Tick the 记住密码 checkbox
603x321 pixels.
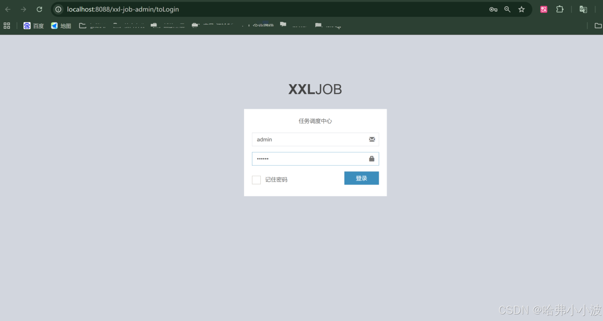[x=256, y=180]
